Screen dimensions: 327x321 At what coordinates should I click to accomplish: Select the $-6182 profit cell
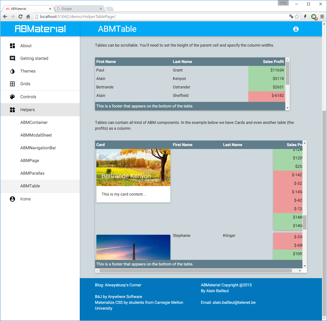267,96
